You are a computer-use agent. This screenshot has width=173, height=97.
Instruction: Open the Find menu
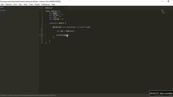point(15,4)
